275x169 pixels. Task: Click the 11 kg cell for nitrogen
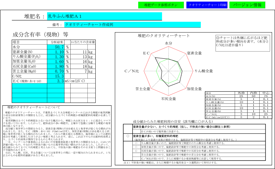click(79, 52)
